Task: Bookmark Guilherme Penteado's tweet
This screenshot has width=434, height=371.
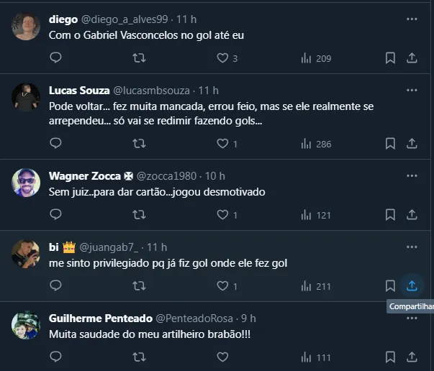Action: (x=390, y=357)
